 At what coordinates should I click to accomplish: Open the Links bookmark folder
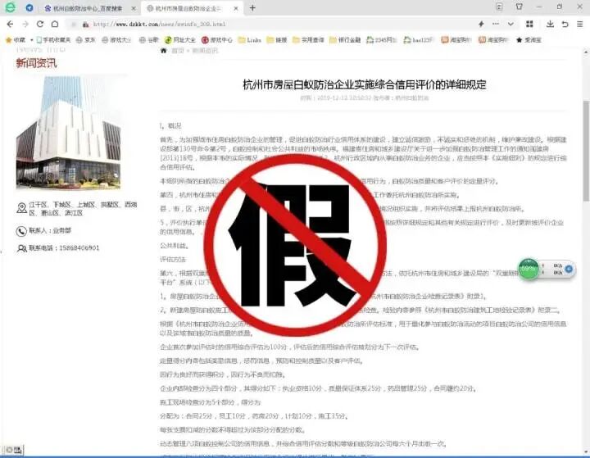coord(250,40)
